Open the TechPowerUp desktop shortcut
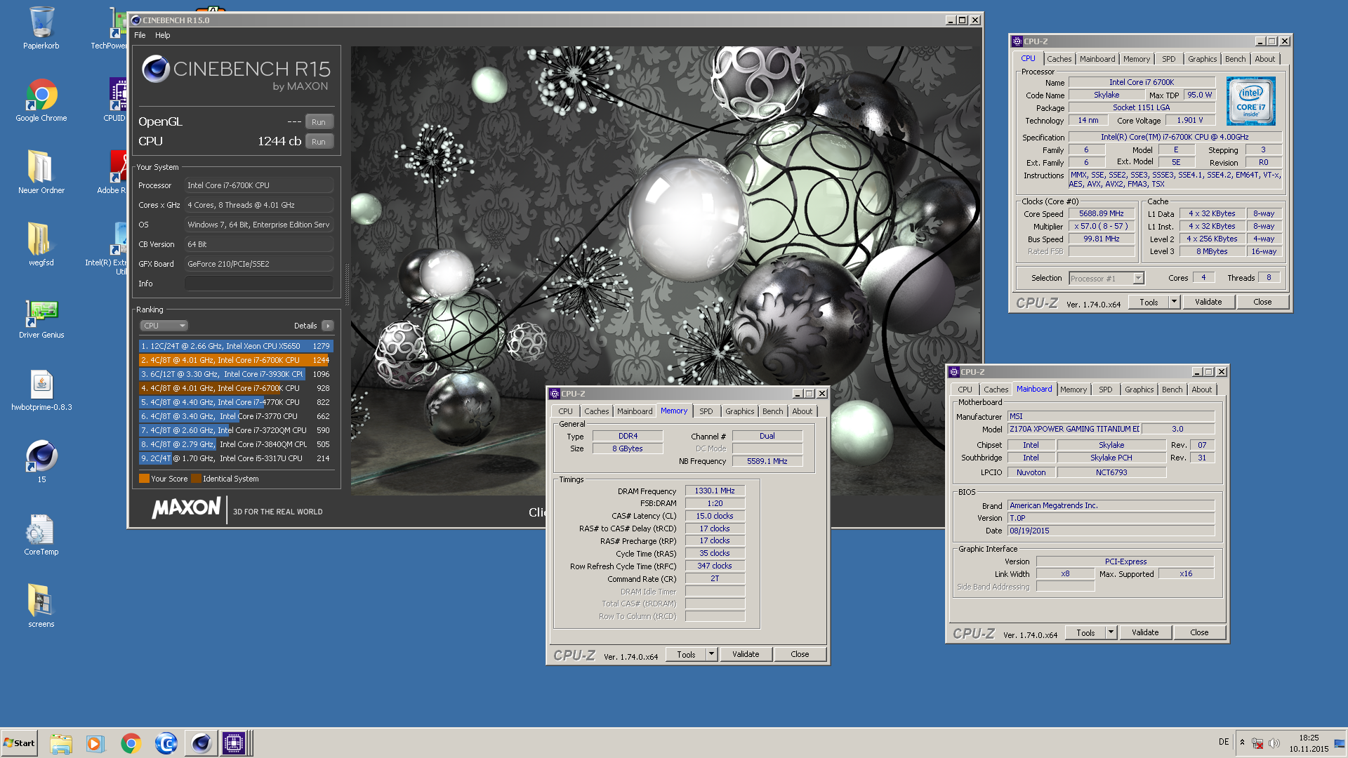 coord(111,28)
